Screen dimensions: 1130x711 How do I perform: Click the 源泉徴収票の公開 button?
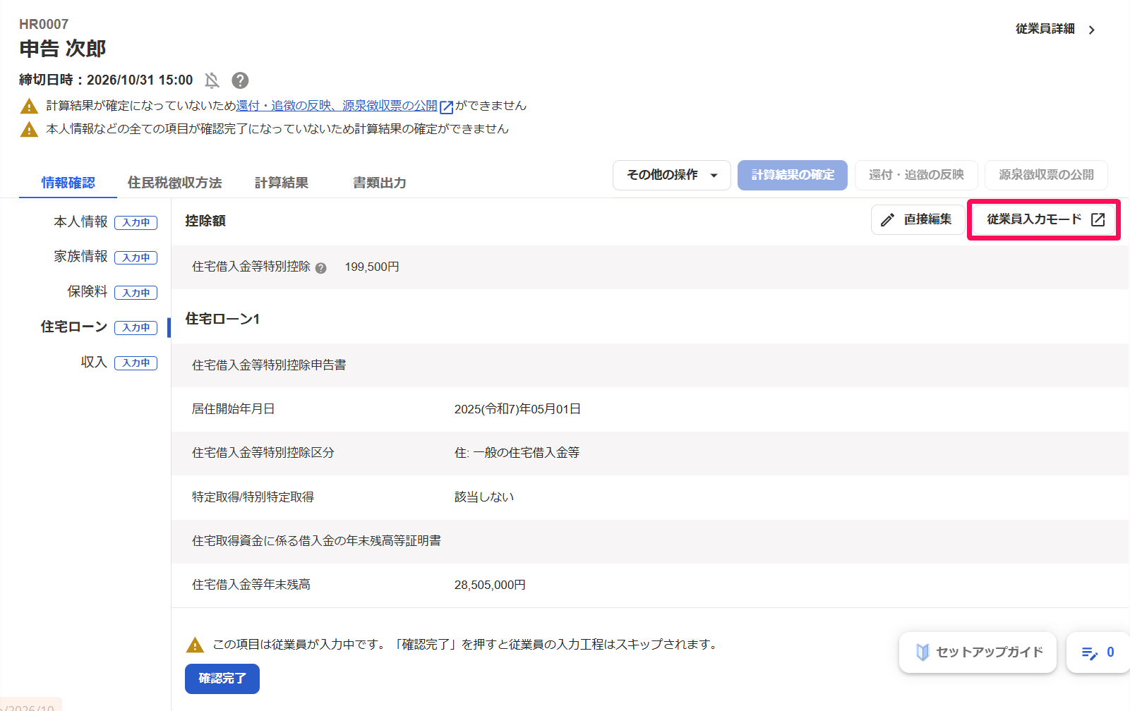pos(1046,175)
